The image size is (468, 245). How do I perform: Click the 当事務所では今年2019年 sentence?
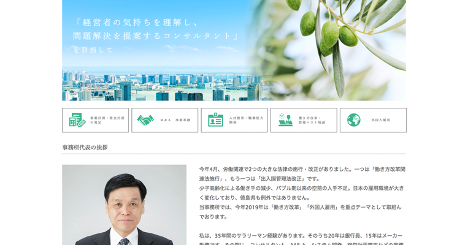coord(301,212)
